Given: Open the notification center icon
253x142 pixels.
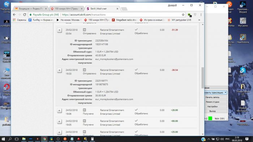Looking at the screenshot, I should 247,139.
